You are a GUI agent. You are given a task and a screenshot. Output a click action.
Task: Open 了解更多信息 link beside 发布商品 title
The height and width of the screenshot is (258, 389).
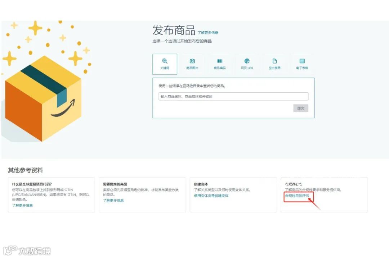click(208, 33)
